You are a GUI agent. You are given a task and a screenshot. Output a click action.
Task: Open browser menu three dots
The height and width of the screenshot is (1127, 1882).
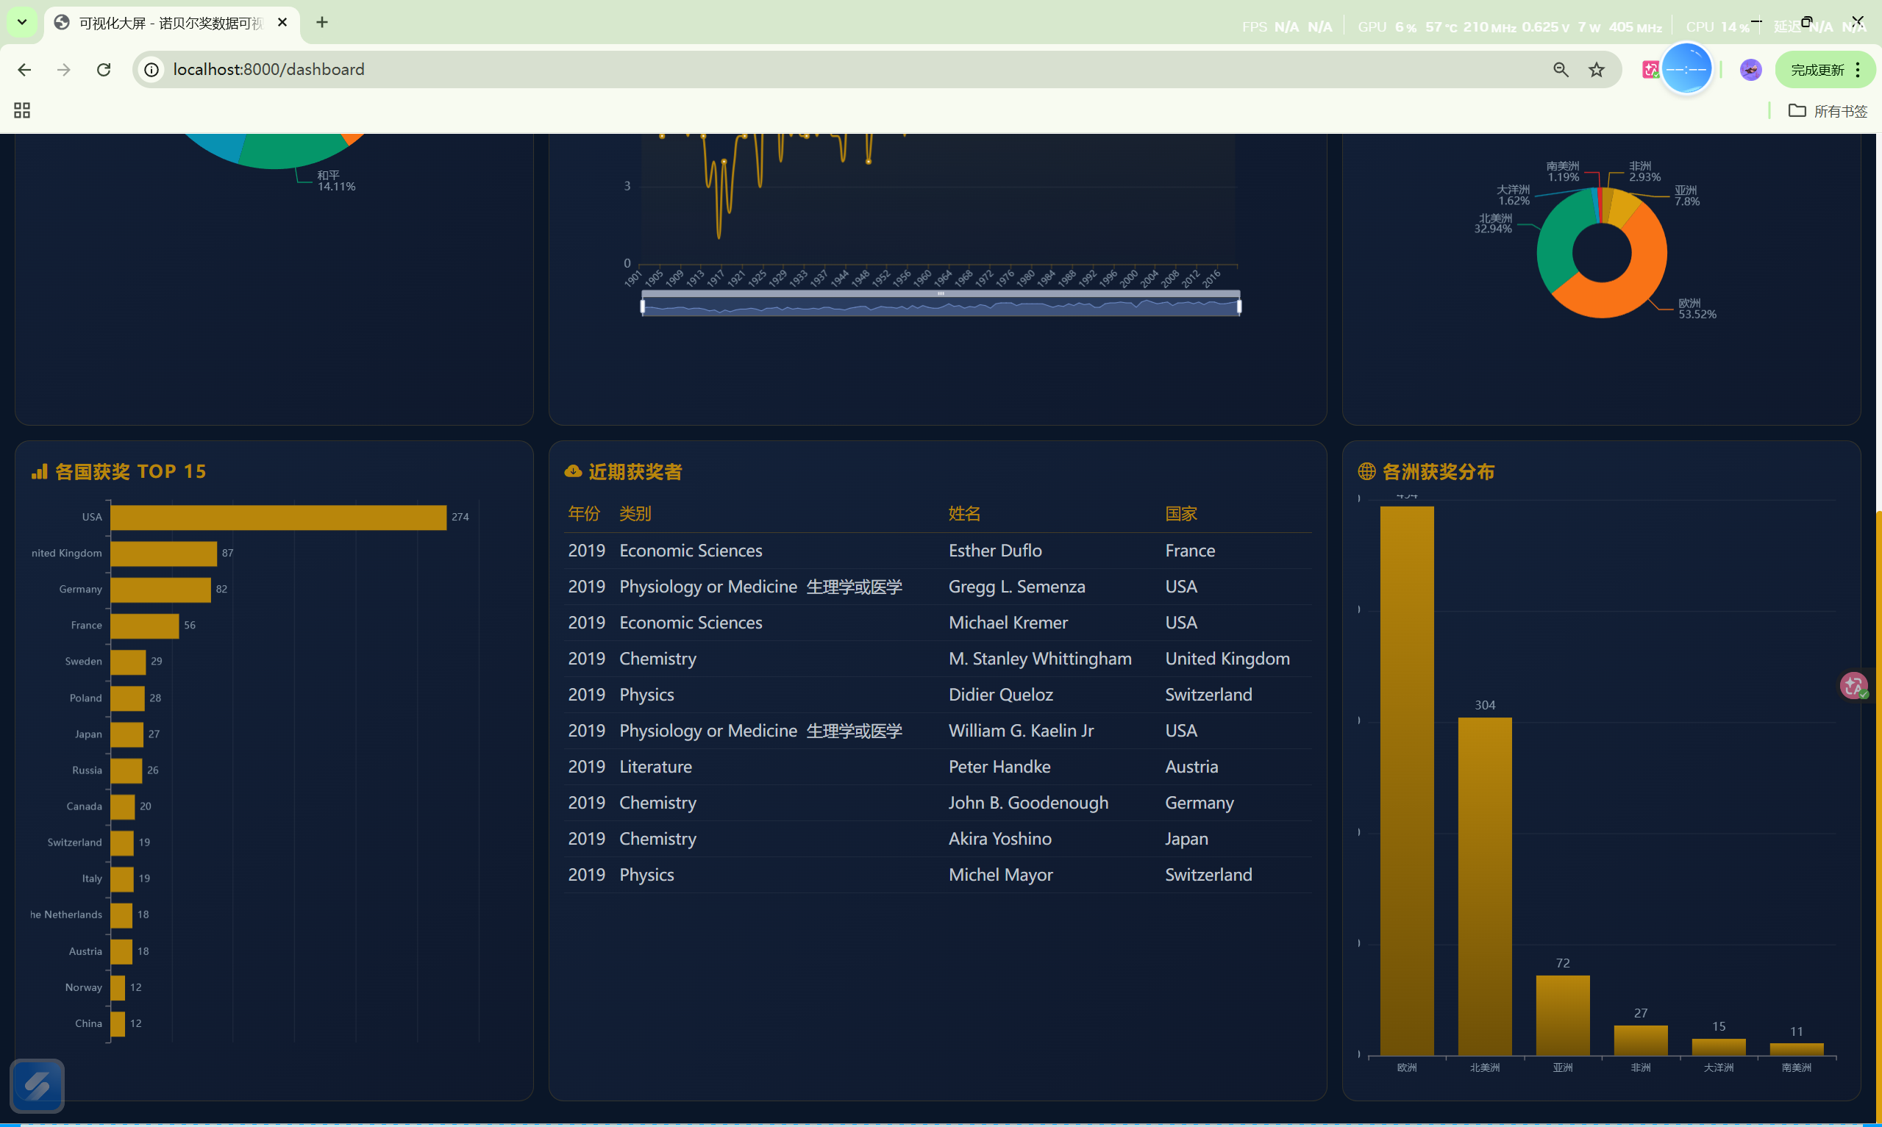click(x=1858, y=70)
